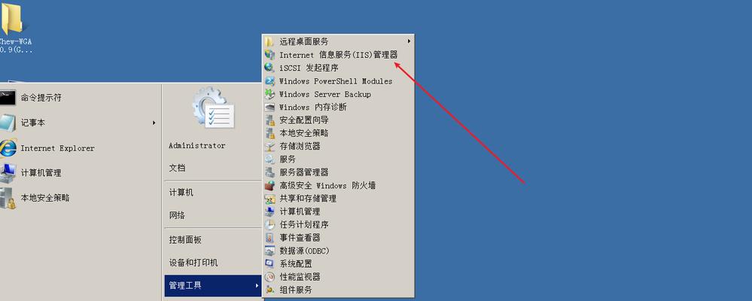Open the 命令提示符 shortcut icon
Screen dimensions: 752x301
coord(8,98)
